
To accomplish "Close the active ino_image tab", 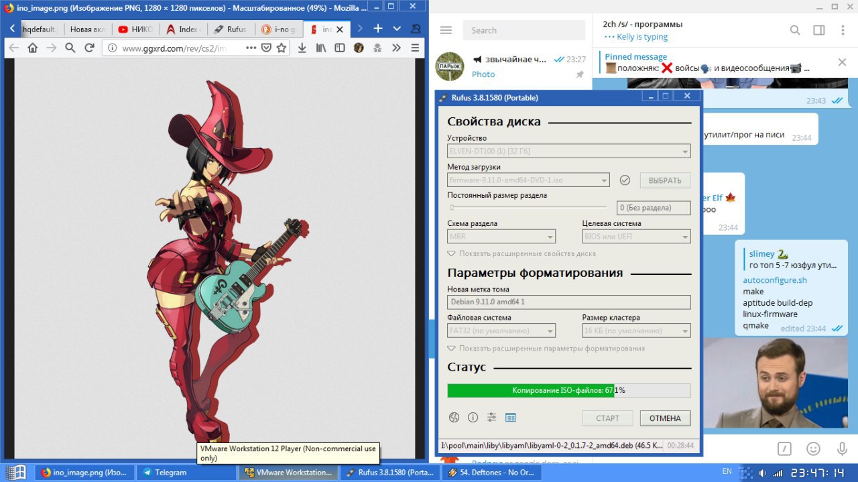I will 340,29.
